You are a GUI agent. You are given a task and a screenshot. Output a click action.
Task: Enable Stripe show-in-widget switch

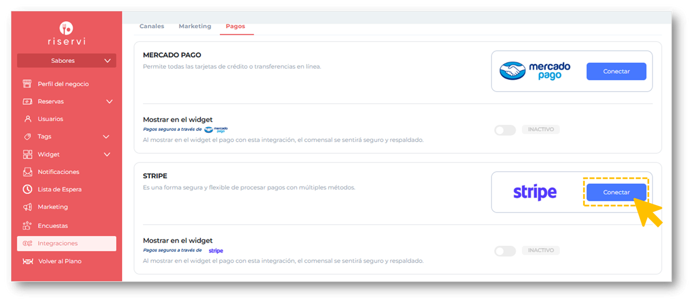pos(505,251)
